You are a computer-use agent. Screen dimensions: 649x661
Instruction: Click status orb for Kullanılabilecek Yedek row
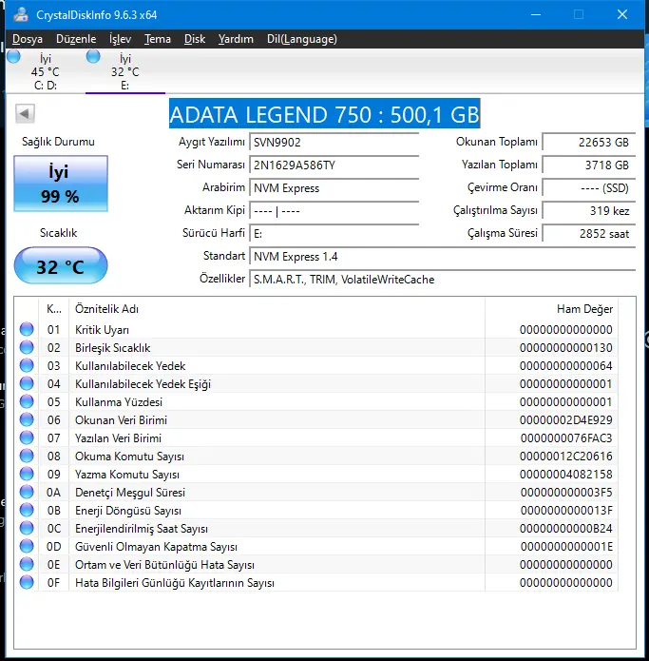pos(27,365)
